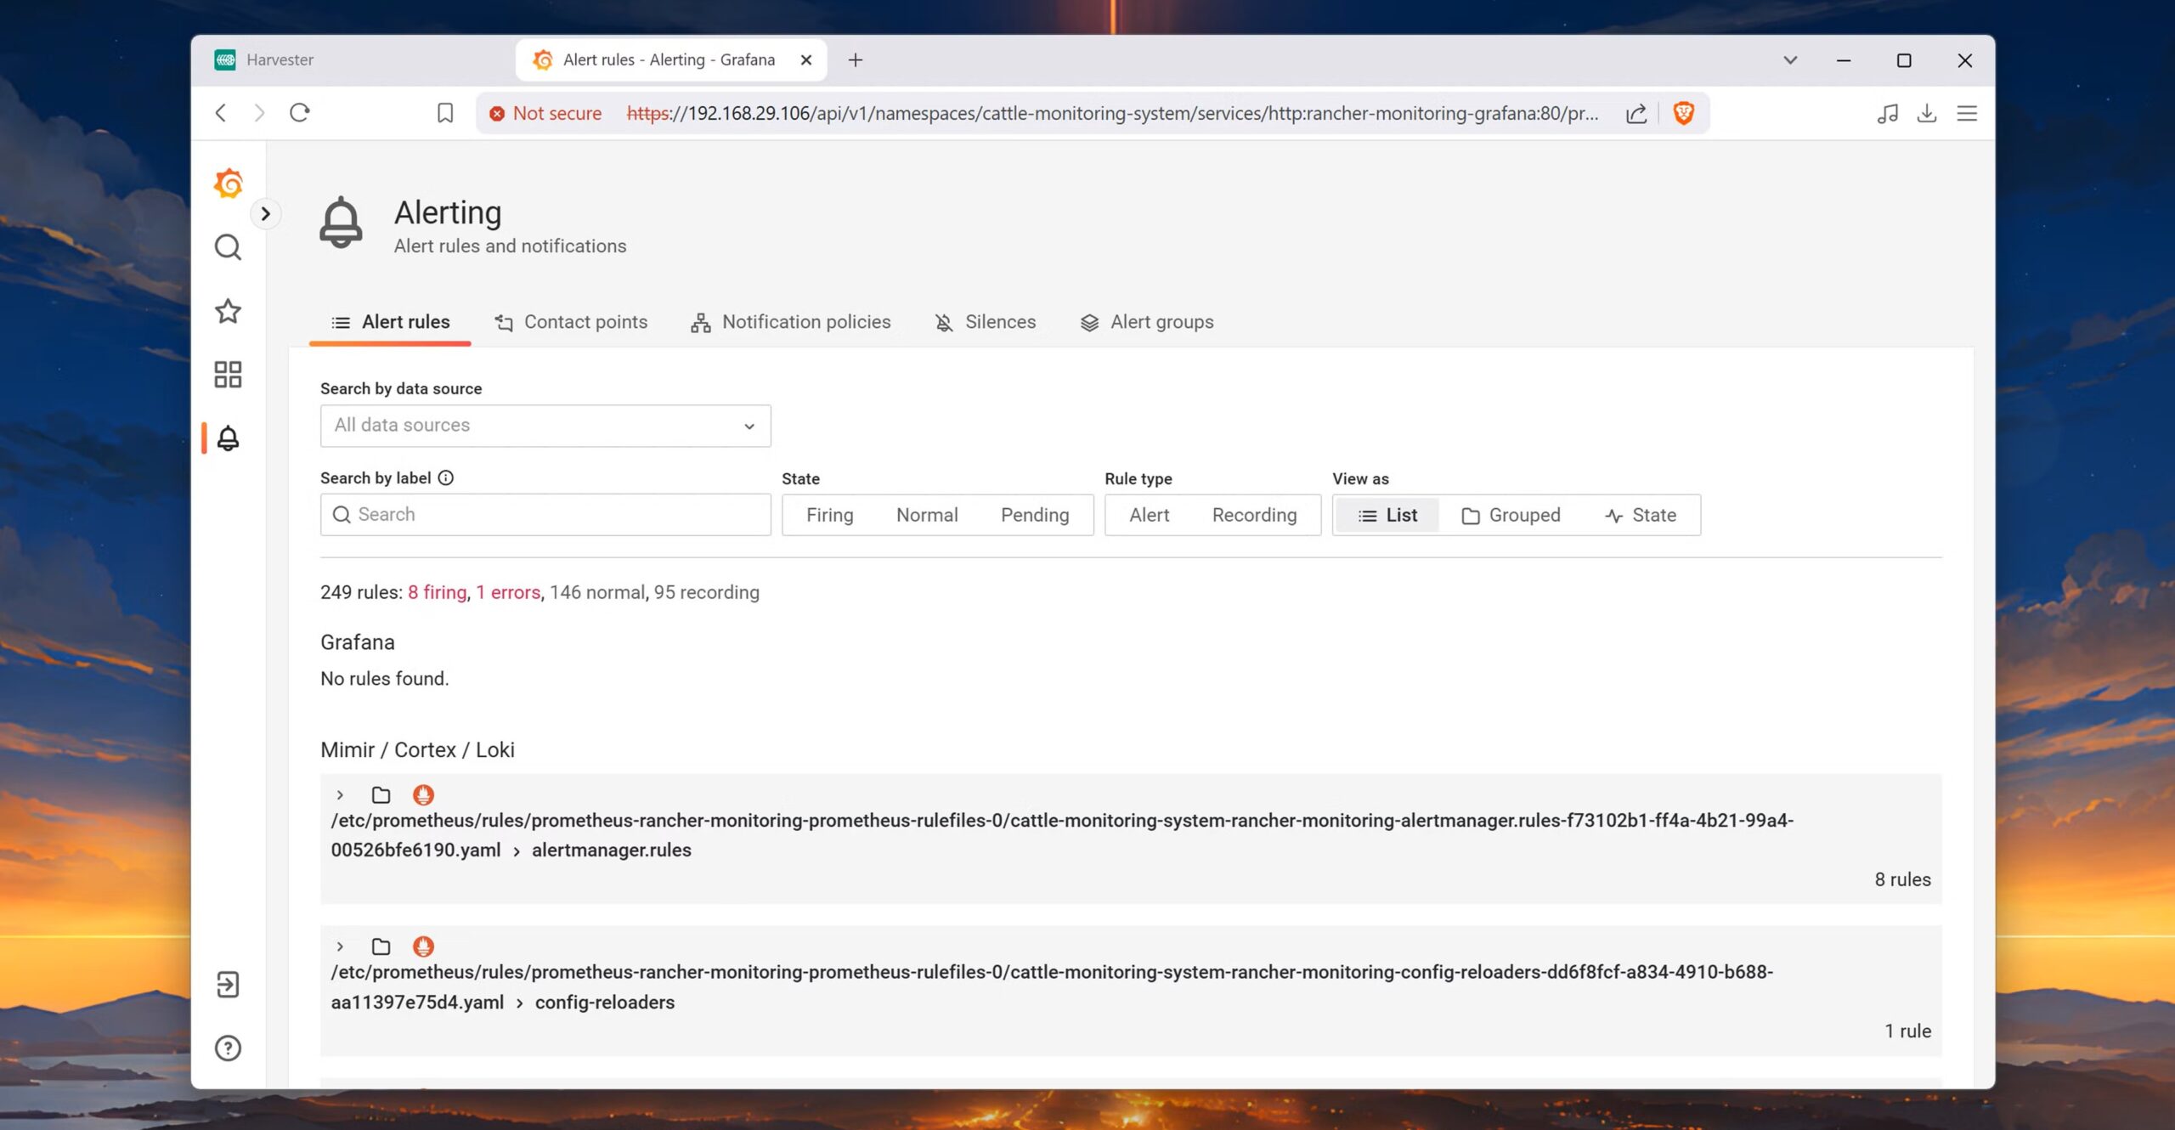
Task: Open the All data sources dropdown
Action: pyautogui.click(x=545, y=426)
